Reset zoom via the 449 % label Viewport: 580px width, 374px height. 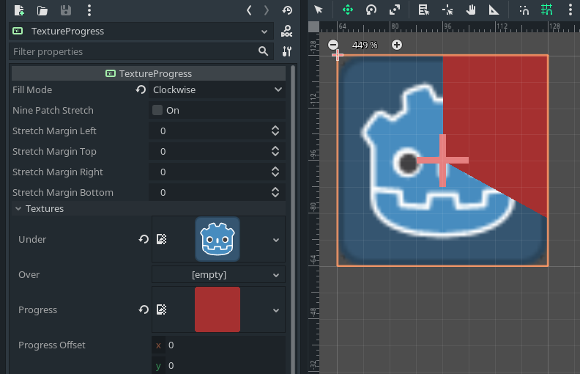(365, 45)
